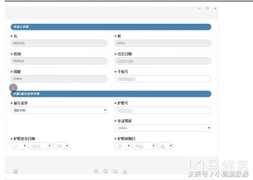Open middle 护照签发日期 dropdown
253x180 pixels.
point(40,146)
